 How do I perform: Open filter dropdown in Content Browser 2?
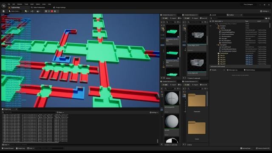point(206,22)
